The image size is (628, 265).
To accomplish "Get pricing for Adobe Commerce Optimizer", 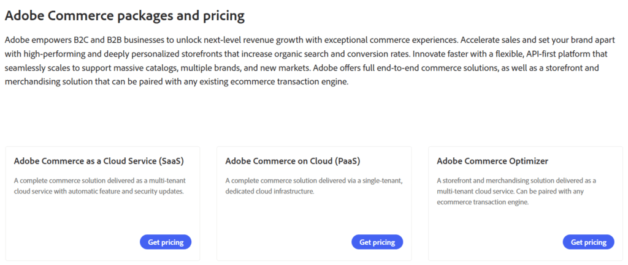I will [588, 242].
